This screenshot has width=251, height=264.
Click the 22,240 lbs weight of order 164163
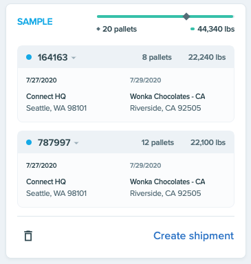point(207,57)
